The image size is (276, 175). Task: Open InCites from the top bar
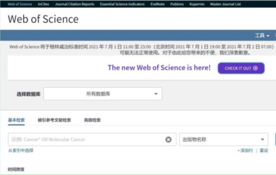(x=43, y=4)
